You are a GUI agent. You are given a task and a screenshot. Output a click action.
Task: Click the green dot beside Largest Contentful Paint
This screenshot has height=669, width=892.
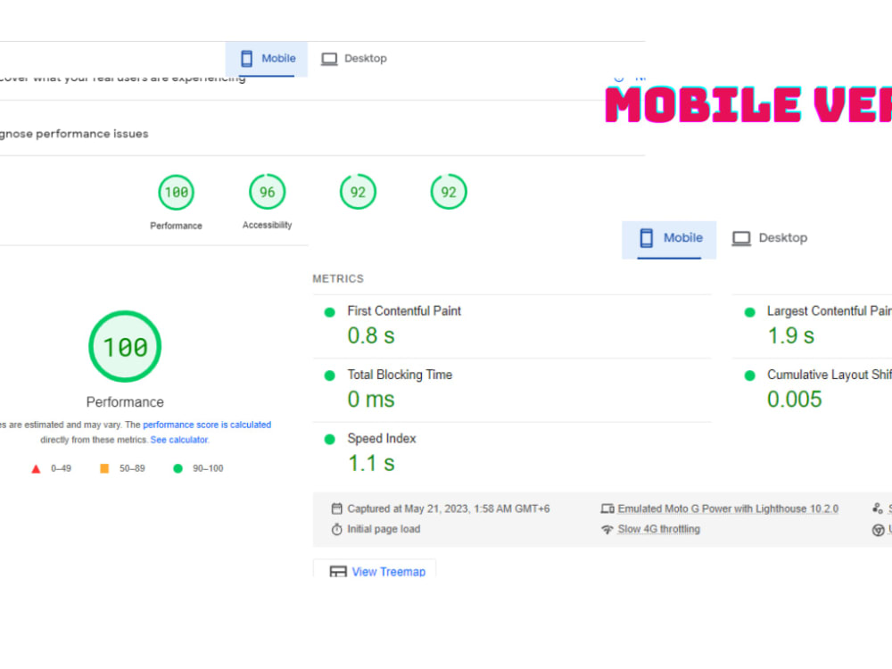(750, 312)
